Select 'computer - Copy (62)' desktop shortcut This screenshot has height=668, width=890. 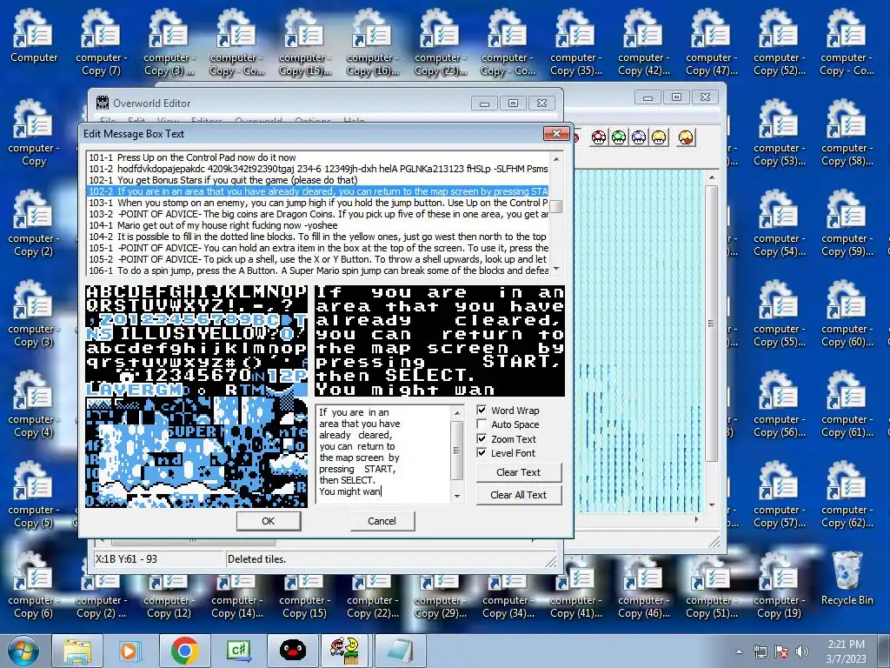click(x=847, y=494)
